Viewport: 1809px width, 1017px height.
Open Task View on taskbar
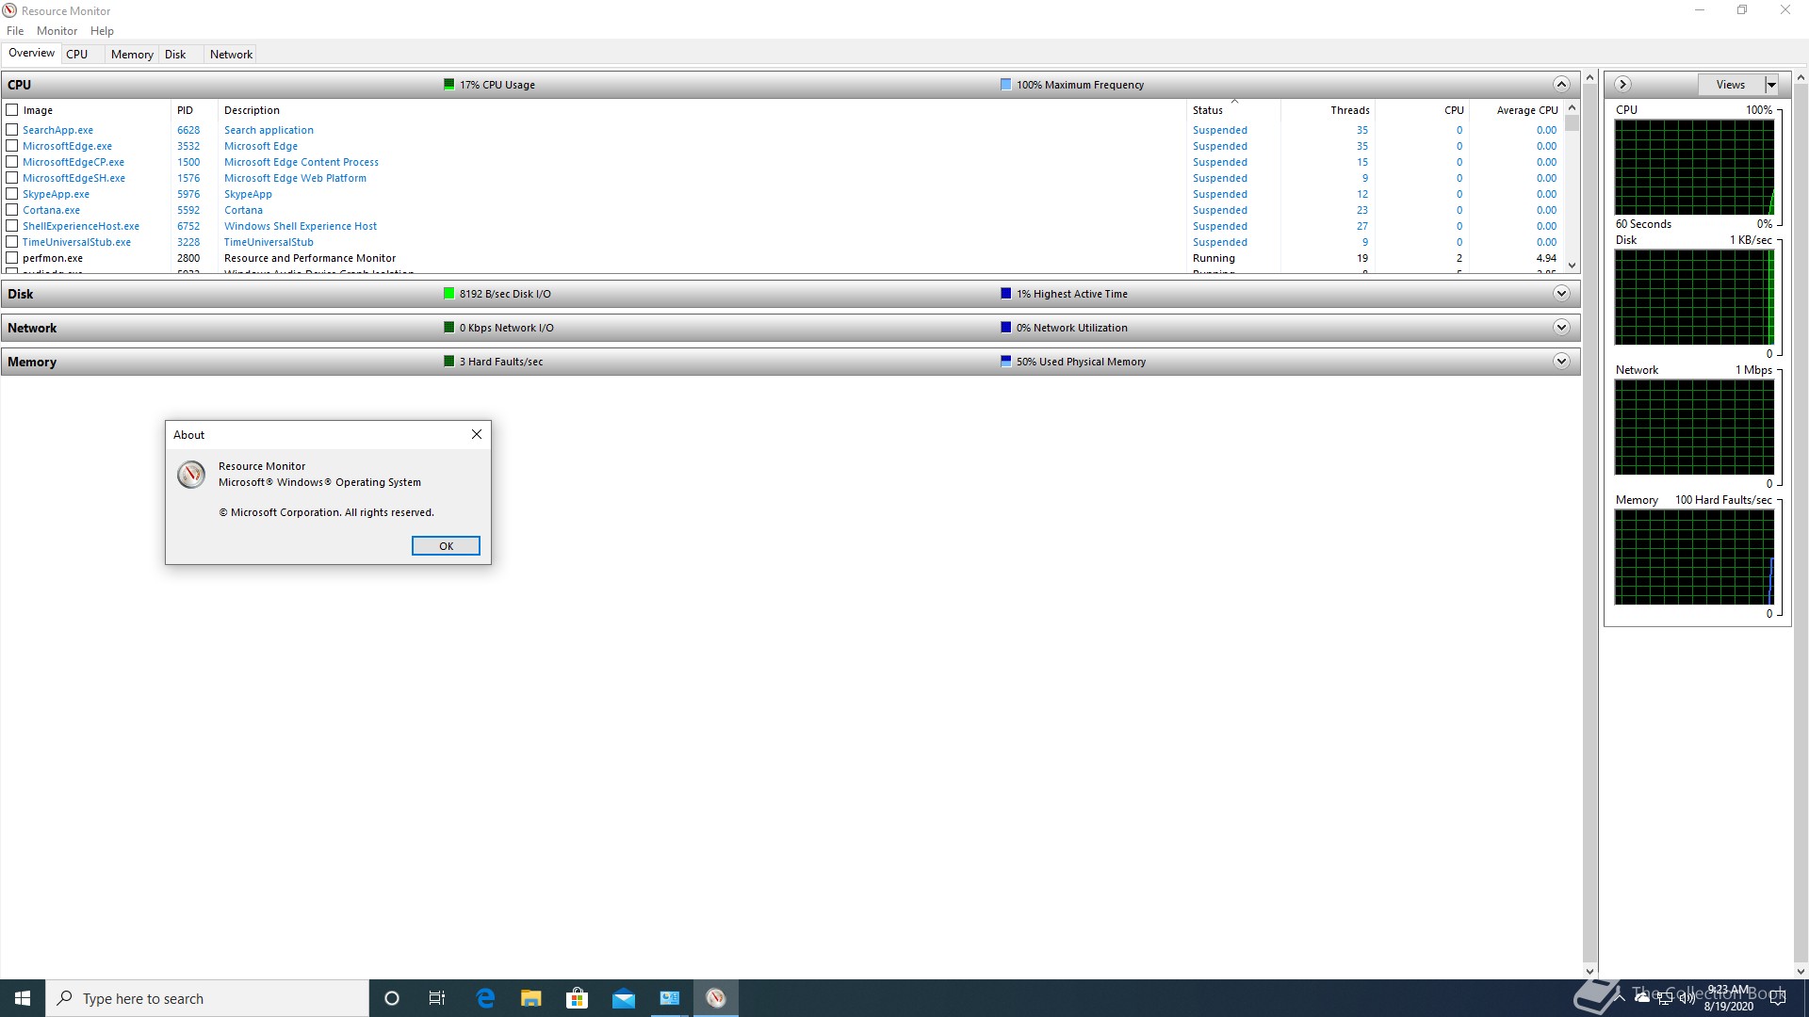(437, 998)
